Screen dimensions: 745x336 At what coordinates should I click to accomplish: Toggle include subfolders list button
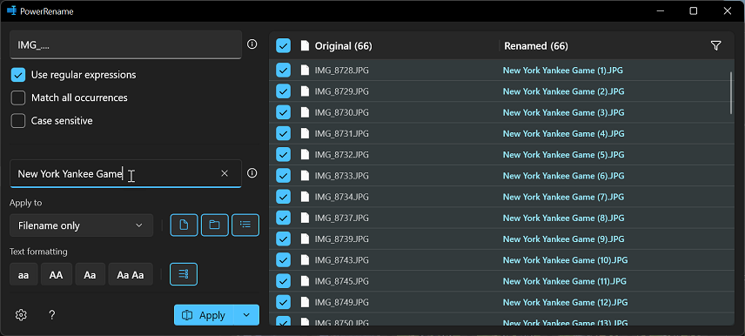click(245, 225)
